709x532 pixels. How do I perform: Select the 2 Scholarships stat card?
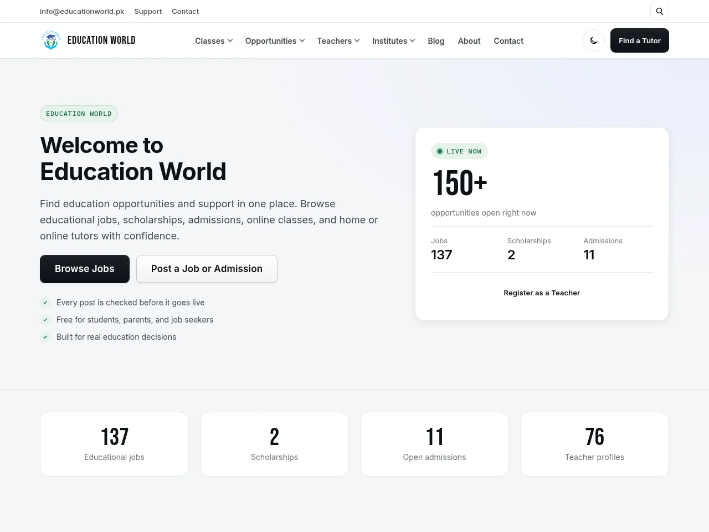pyautogui.click(x=274, y=444)
